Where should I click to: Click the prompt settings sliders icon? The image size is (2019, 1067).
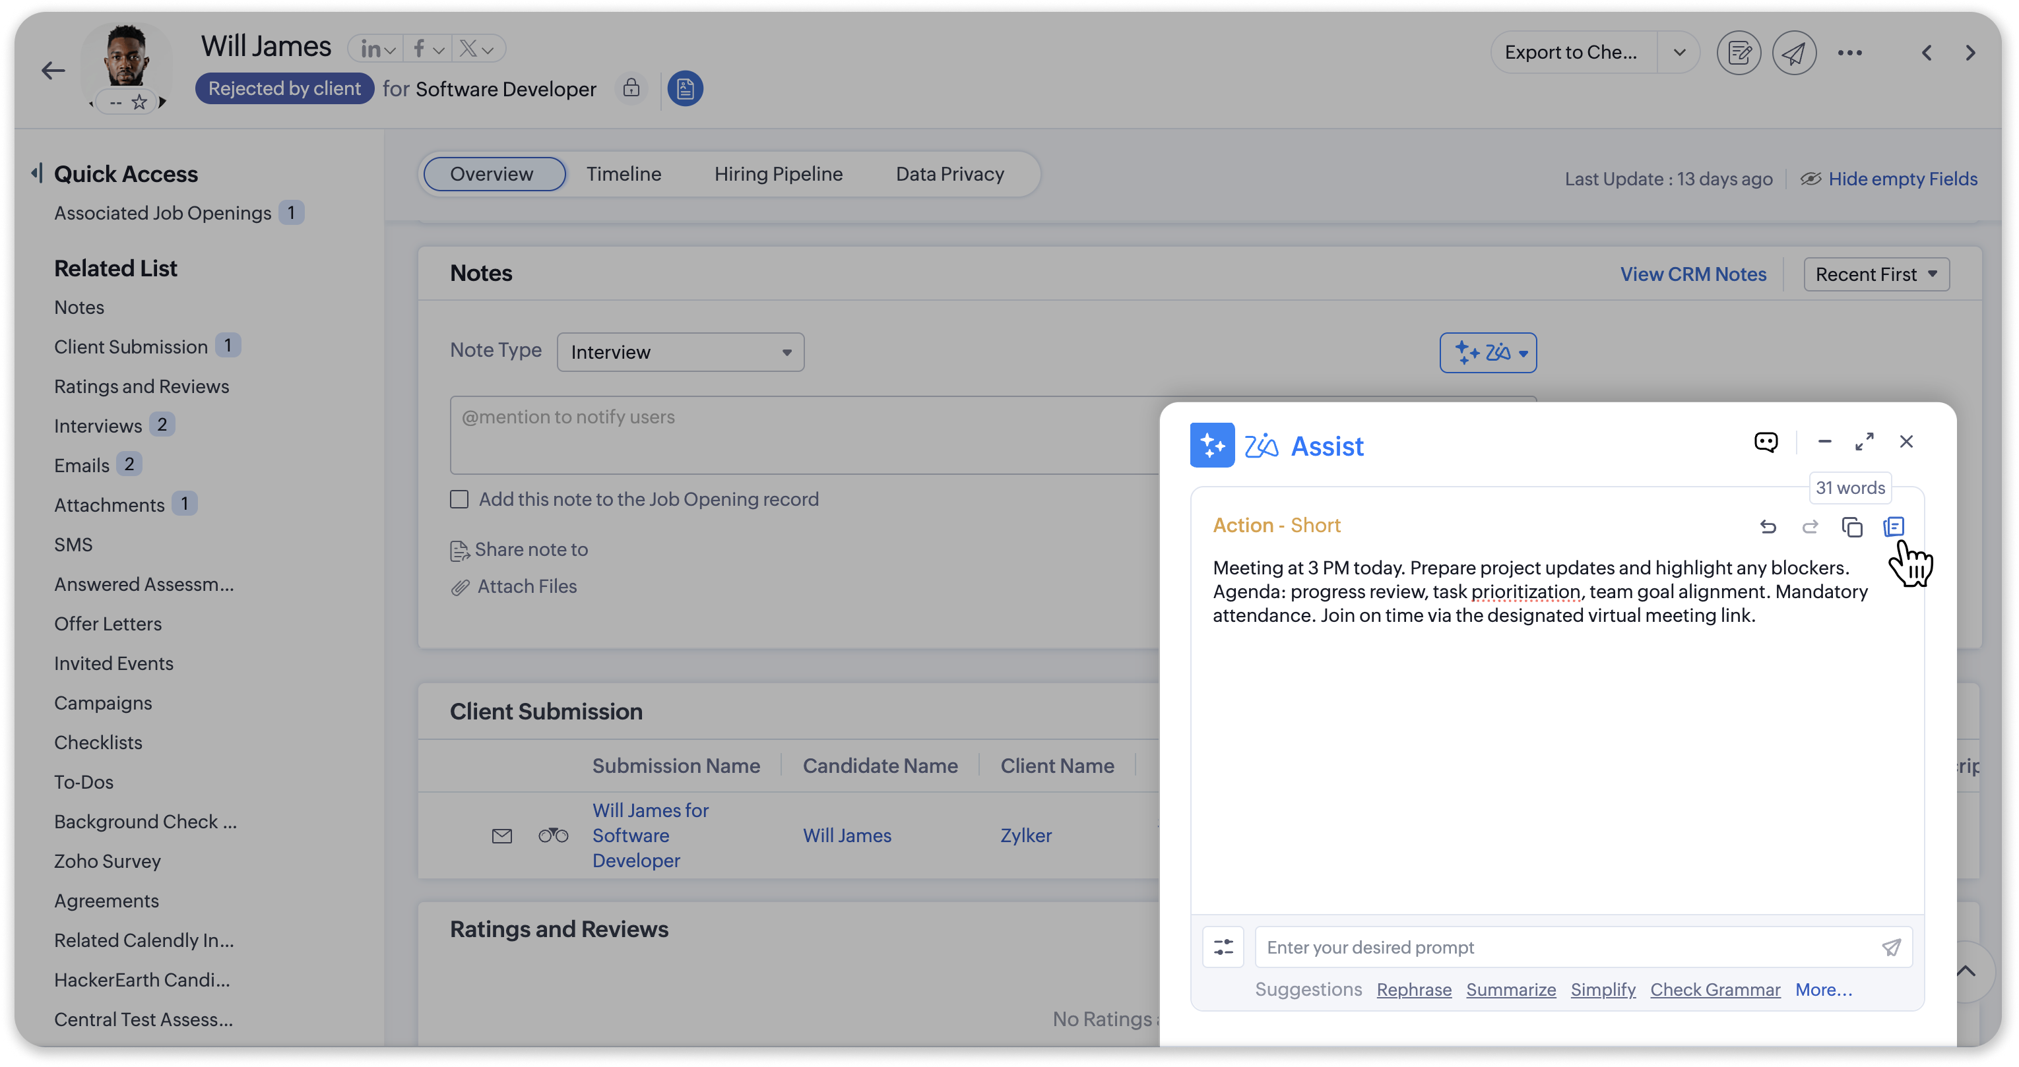tap(1223, 947)
